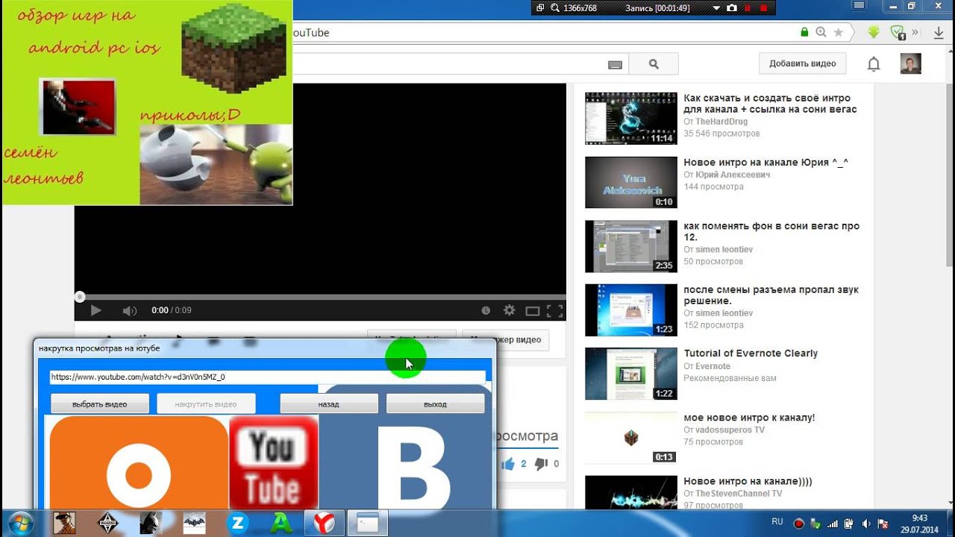The image size is (955, 537).
Task: Click the zoom magnifier icon in address bar
Action: point(821,32)
